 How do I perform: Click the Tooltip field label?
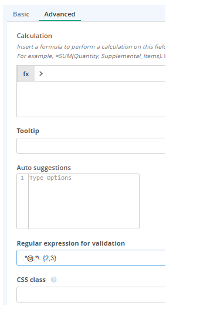(28, 131)
